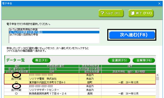
Task: Click scroll up arrow of data list
Action: click(x=157, y=75)
